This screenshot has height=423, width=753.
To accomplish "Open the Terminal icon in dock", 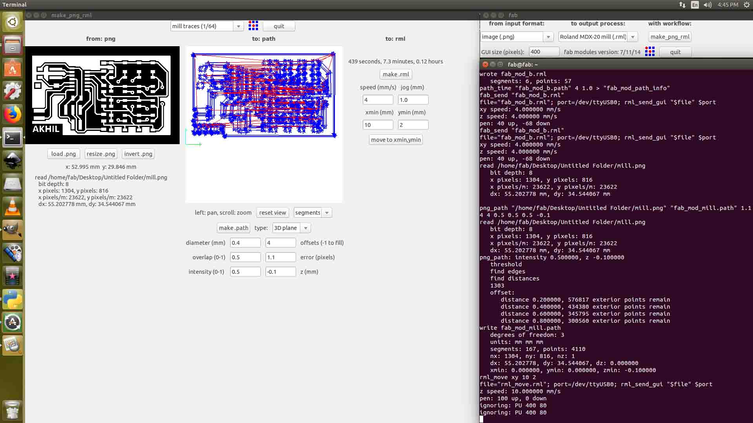I will 13,137.
